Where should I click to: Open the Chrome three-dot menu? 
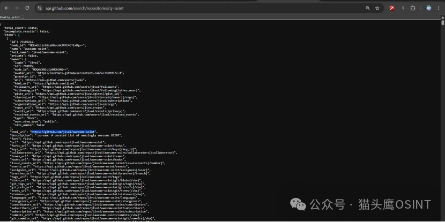coord(439,8)
